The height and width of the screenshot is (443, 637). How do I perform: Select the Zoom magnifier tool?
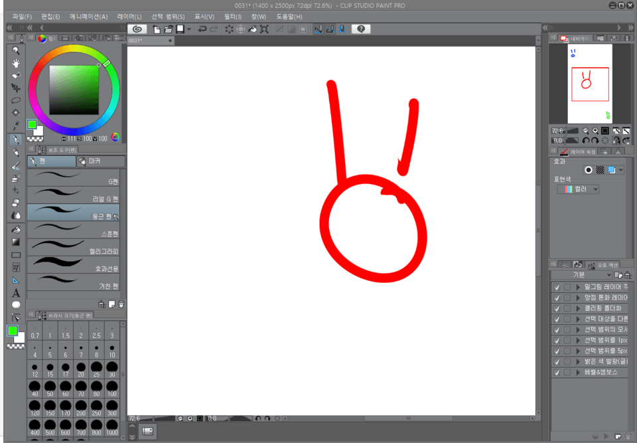point(16,51)
